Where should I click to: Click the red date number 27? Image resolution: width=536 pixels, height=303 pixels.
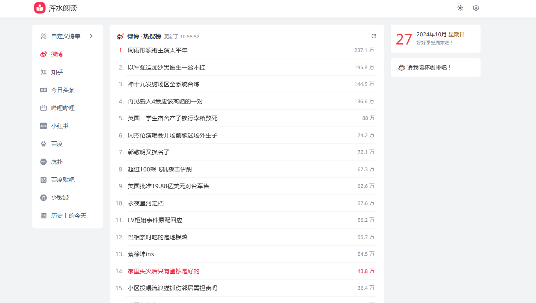(404, 39)
